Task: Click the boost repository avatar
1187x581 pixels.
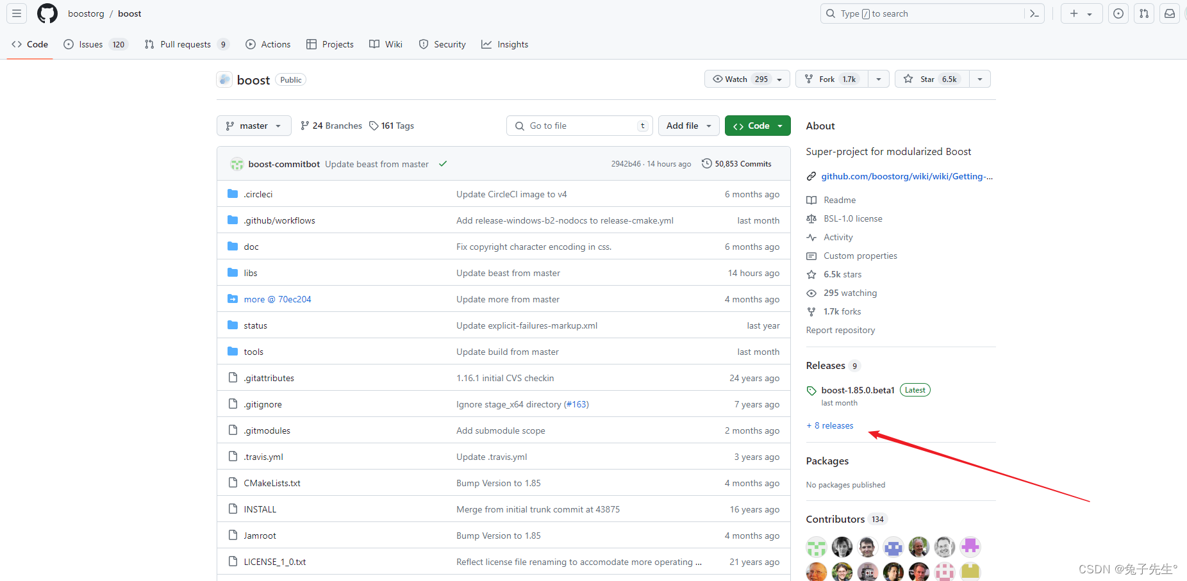Action: tap(224, 79)
